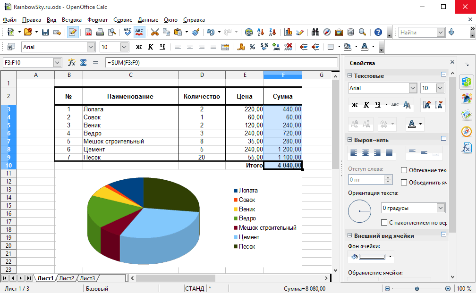Toggle italic К in formatting toolbar
Screen dimensions: 476x293
tap(151, 47)
